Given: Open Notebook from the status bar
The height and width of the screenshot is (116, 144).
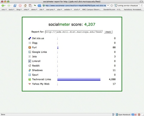Looking at the screenshot, I should [123, 115].
